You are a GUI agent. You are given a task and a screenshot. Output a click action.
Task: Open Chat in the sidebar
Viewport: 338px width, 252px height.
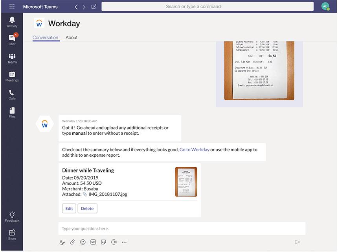point(12,40)
